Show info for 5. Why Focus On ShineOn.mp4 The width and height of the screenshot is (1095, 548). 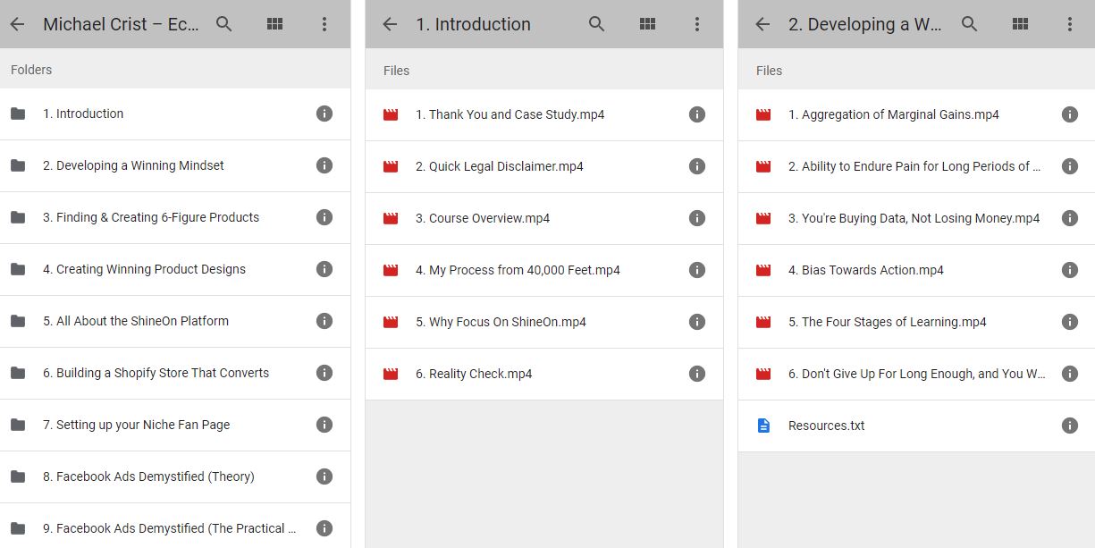pyautogui.click(x=697, y=322)
